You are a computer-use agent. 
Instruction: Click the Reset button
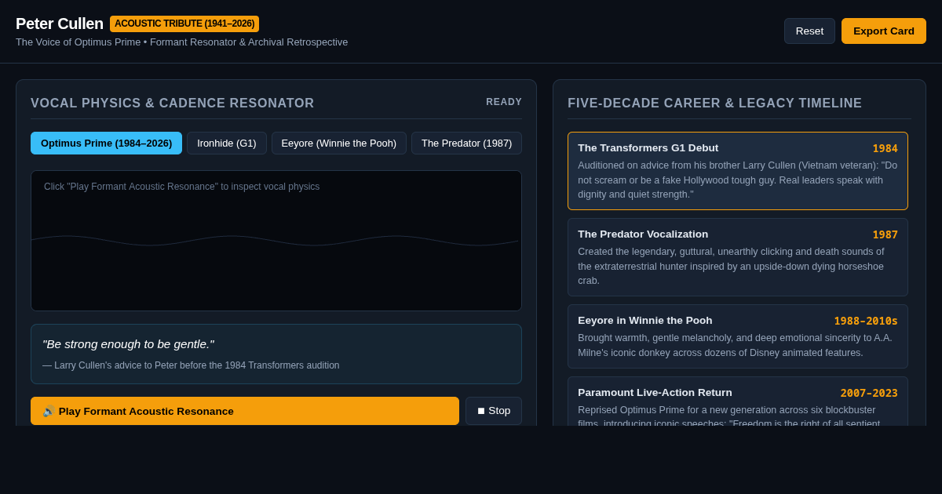tap(809, 31)
